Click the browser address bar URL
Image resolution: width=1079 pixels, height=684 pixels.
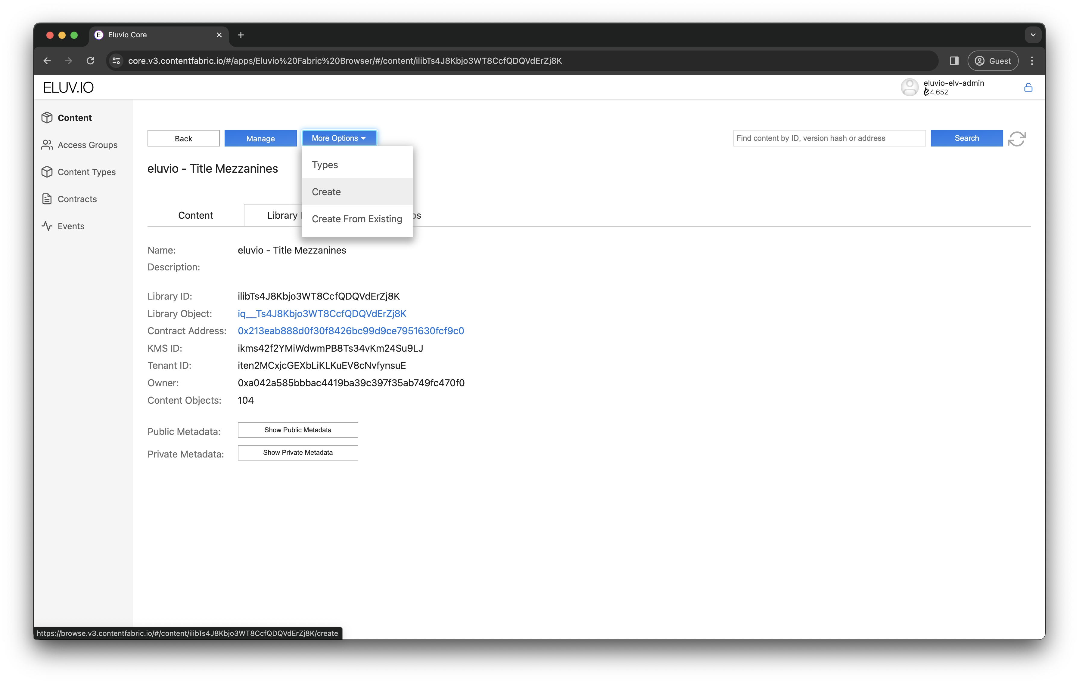point(345,60)
